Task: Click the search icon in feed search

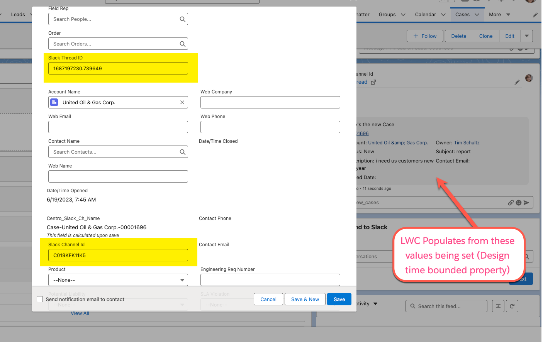Action: (413, 306)
